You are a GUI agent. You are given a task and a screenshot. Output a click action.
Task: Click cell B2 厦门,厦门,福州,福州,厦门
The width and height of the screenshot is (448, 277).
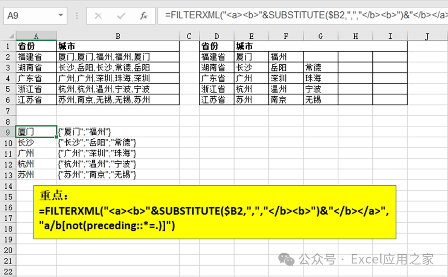(118, 57)
